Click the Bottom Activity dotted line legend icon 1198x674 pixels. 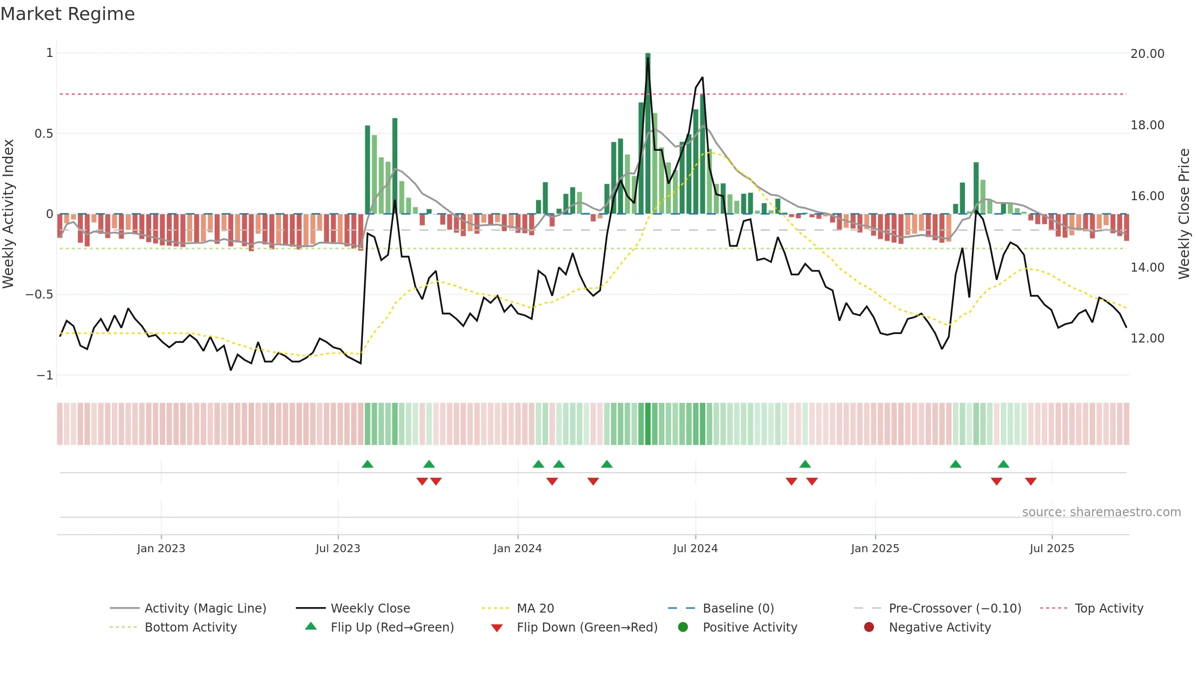point(123,627)
